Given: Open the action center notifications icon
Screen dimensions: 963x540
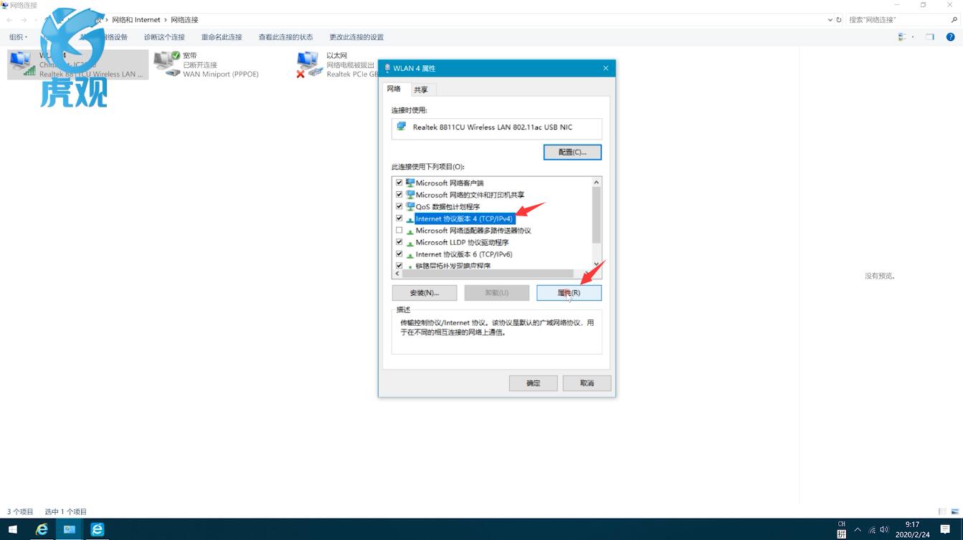Looking at the screenshot, I should click(945, 529).
